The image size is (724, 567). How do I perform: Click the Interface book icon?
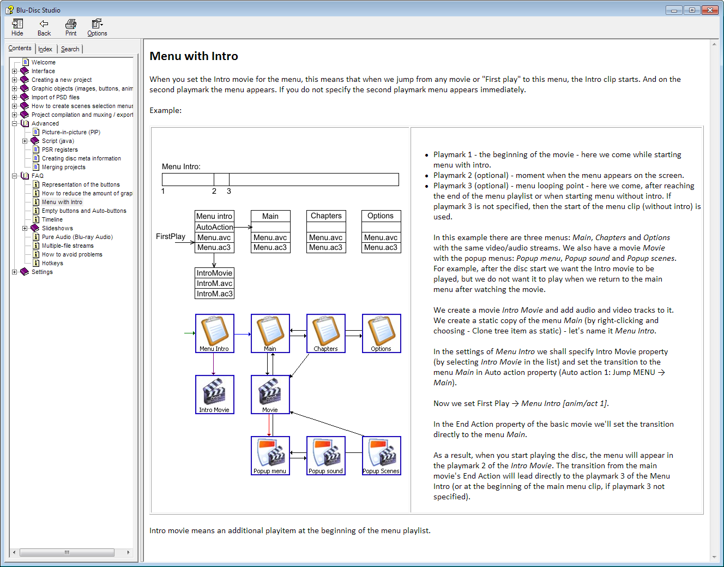tap(25, 71)
